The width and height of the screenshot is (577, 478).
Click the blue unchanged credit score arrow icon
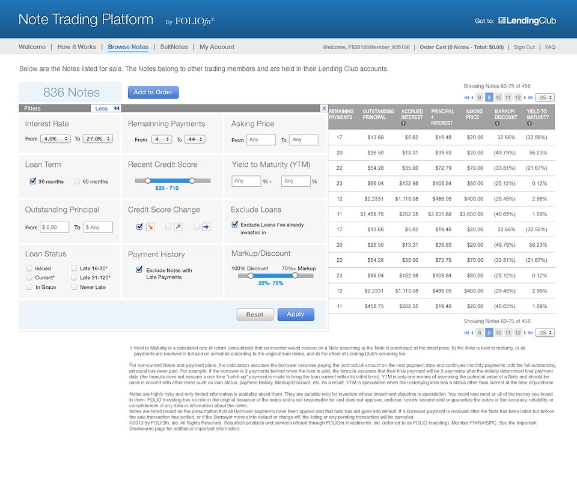(x=206, y=226)
